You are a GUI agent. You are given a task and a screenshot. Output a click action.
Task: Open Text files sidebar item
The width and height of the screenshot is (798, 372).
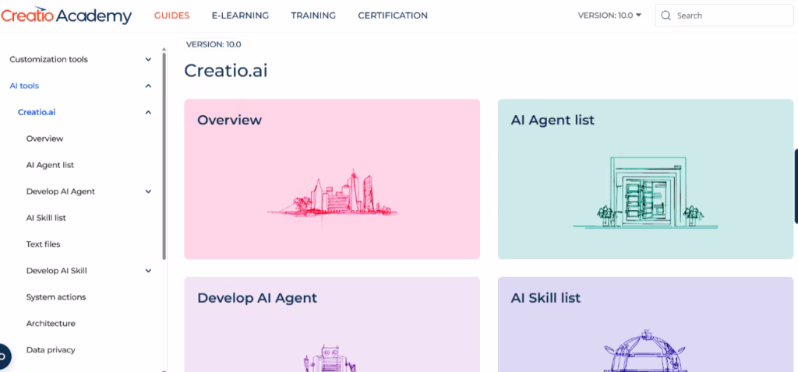pos(44,244)
